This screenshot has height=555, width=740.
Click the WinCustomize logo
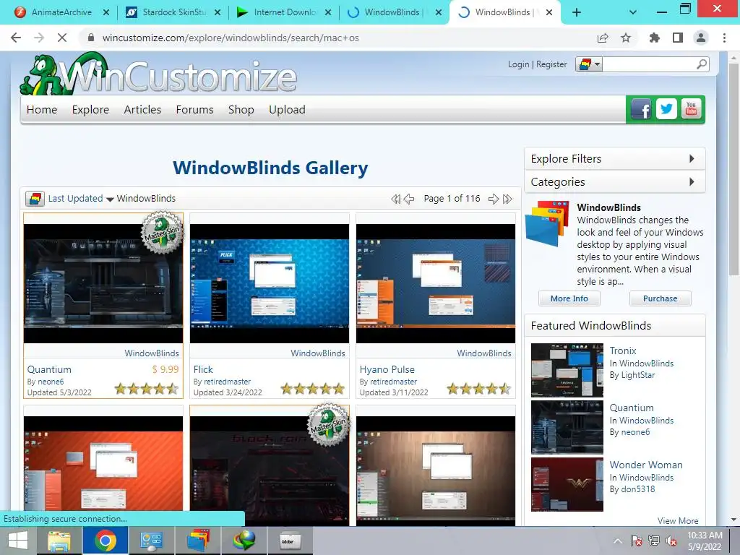[x=158, y=74]
